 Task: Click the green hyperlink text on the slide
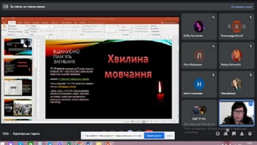(x=74, y=79)
